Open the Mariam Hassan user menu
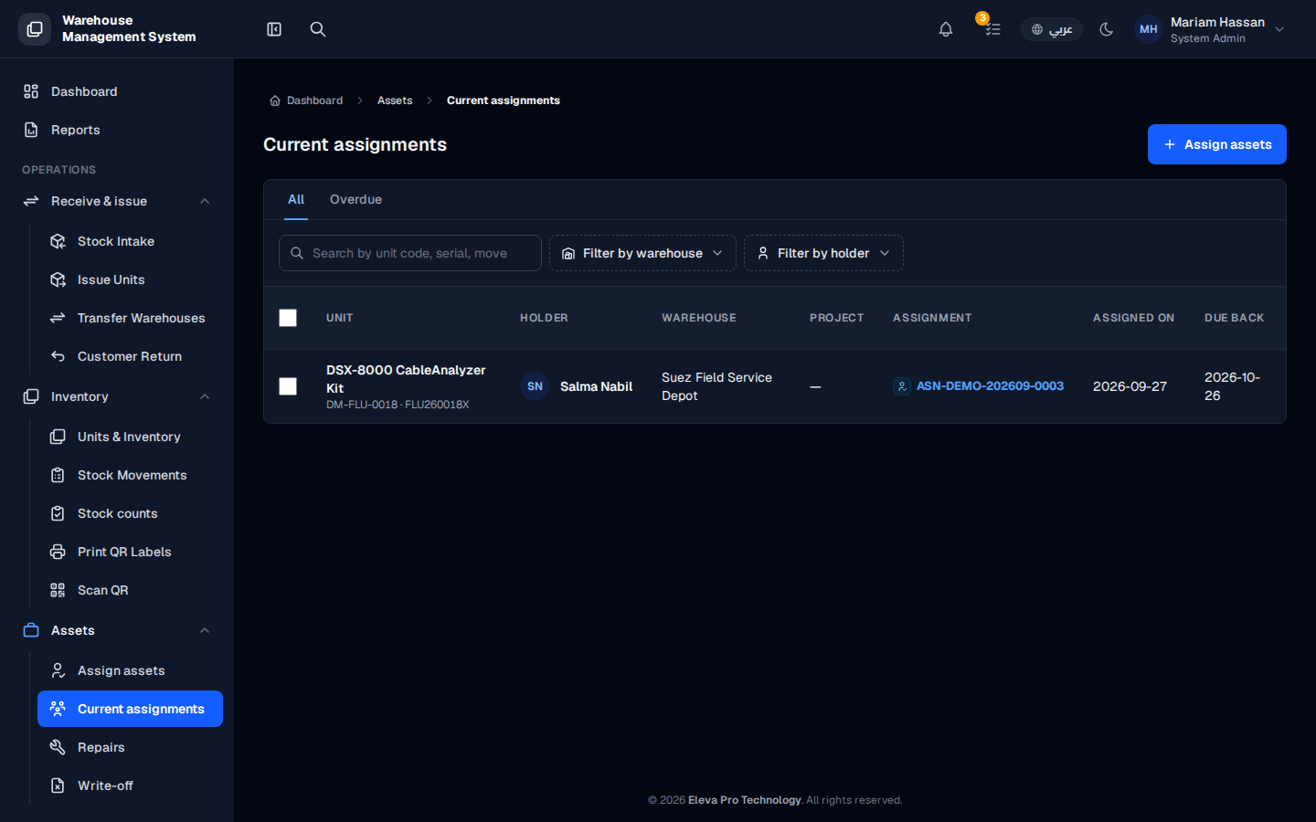Image resolution: width=1316 pixels, height=822 pixels. [x=1210, y=29]
